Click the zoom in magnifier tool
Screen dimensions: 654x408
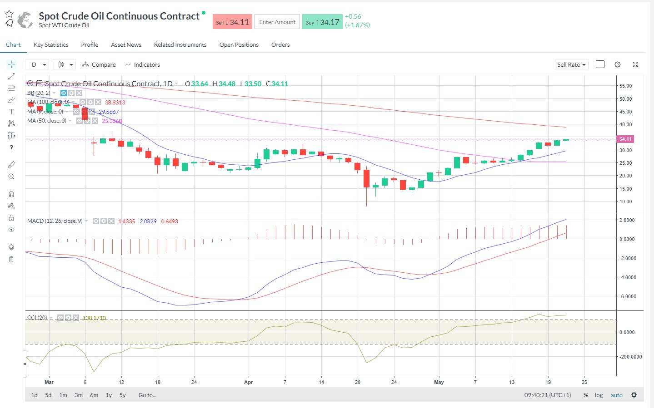[x=11, y=177]
